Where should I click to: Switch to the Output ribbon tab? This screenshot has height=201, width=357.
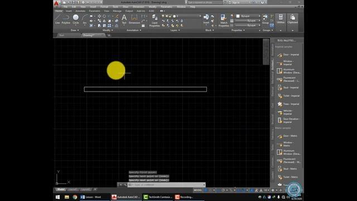[129, 11]
